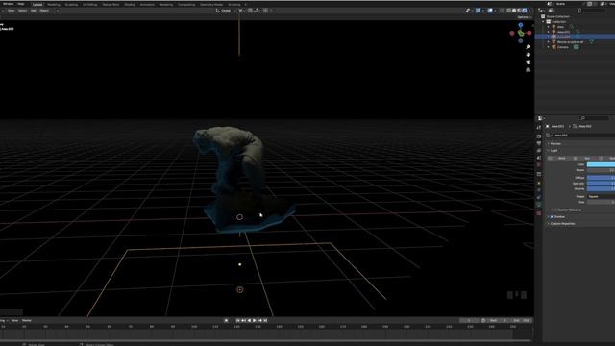
Task: Jump to next keyframe in timeline
Action: 259,320
